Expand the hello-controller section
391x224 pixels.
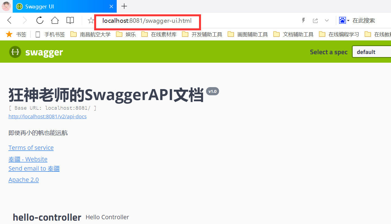tap(47, 217)
